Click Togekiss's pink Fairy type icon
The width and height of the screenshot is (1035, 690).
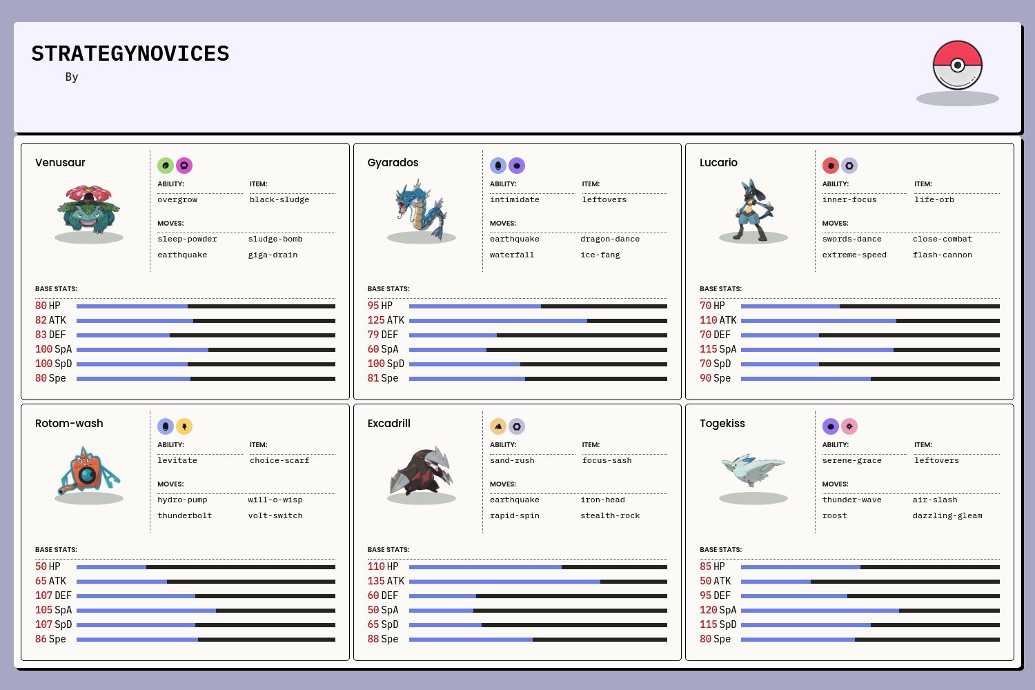849,426
